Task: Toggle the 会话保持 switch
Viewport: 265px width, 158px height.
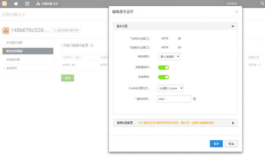Action: point(163,77)
